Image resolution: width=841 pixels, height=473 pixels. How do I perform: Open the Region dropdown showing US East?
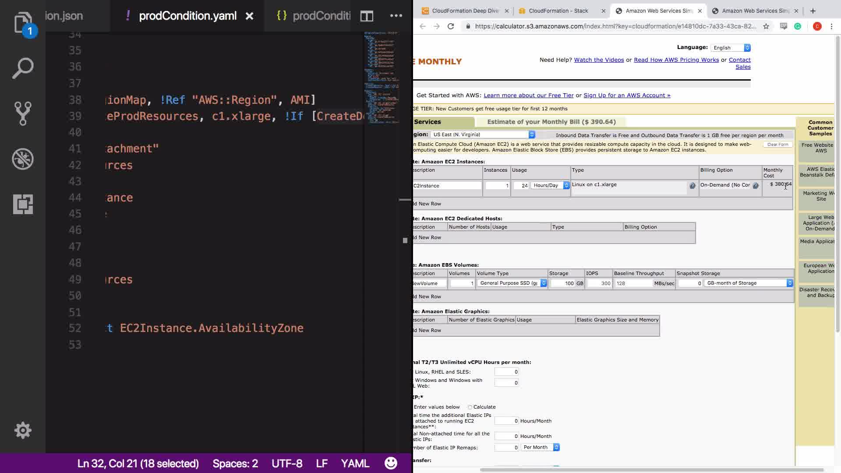482,134
